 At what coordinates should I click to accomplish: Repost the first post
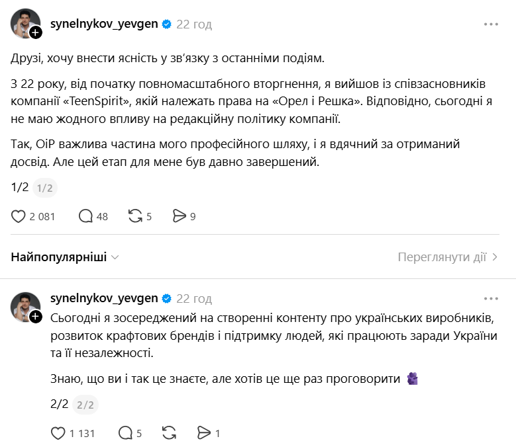tap(135, 216)
